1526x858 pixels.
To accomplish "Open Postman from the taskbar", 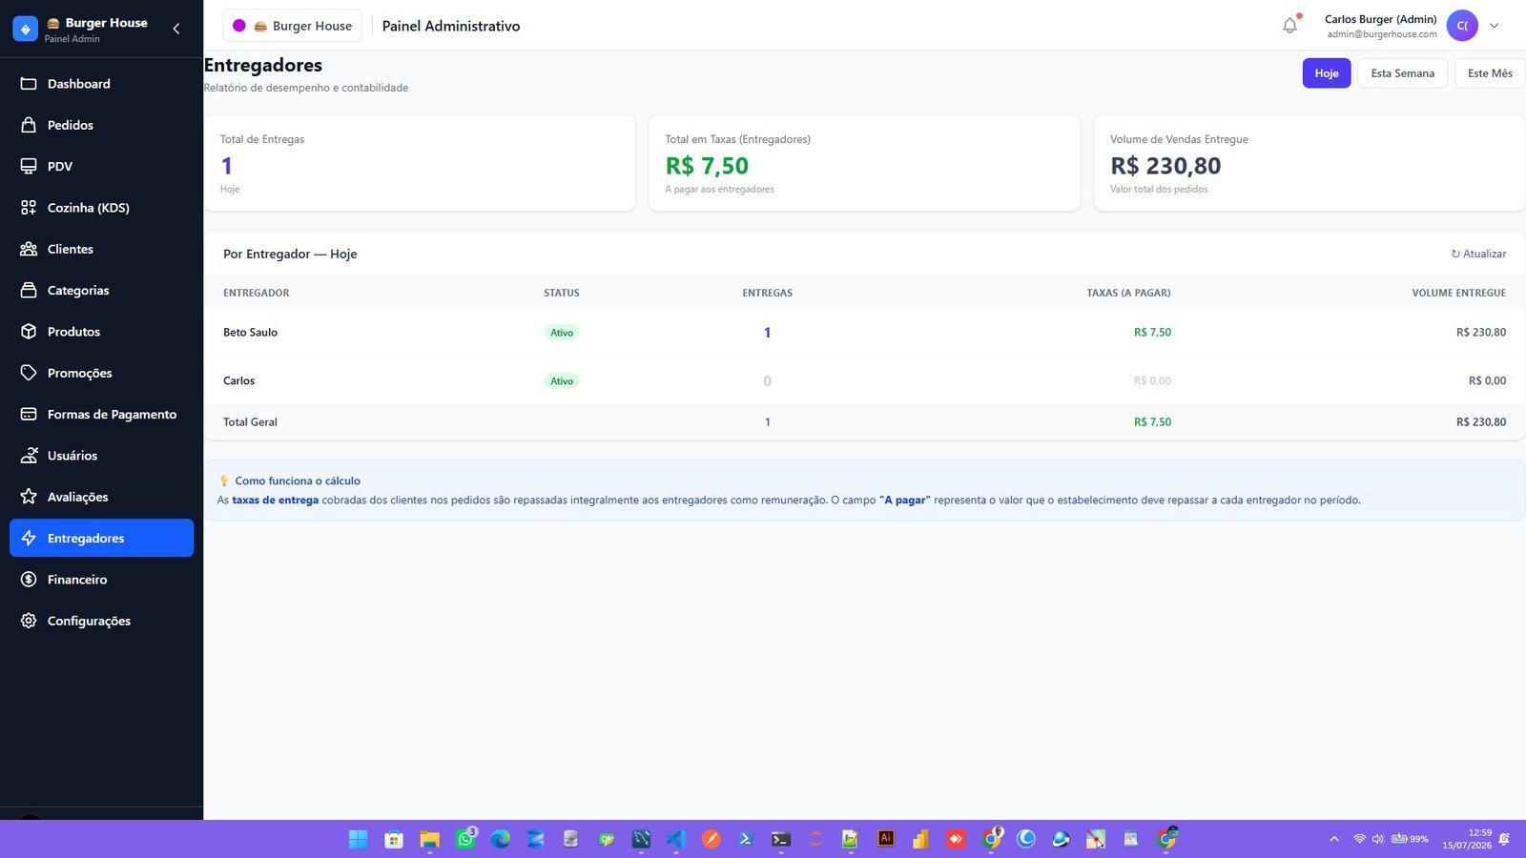I will pos(711,839).
